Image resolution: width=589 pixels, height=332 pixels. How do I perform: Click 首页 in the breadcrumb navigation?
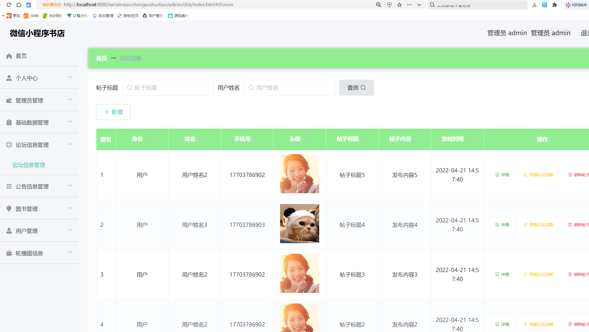click(101, 58)
